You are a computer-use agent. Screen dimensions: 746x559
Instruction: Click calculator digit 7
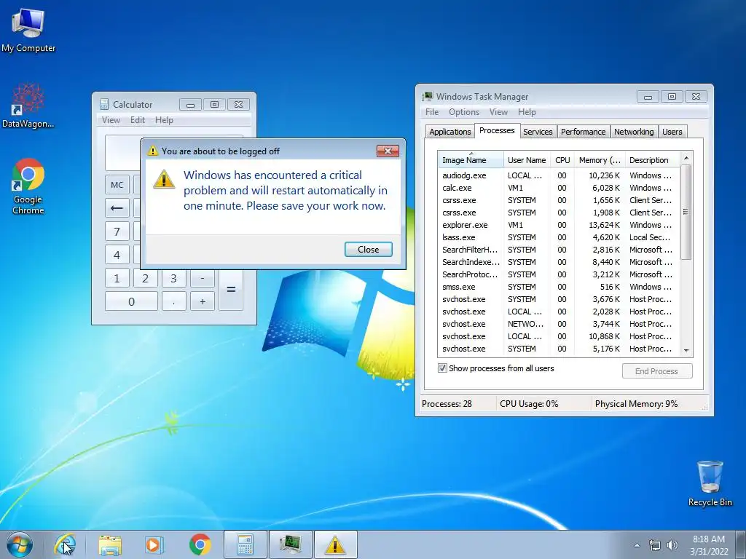pos(117,231)
